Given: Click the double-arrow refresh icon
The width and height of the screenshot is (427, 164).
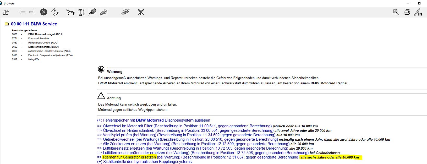Looking at the screenshot, I should [x=55, y=12].
